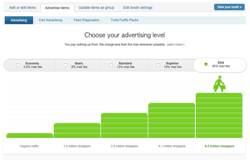Click the 6.4 million shoppers label

(219, 146)
